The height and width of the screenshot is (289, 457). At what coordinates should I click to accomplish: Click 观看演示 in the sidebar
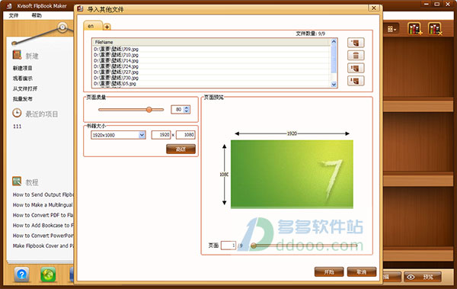click(x=22, y=79)
